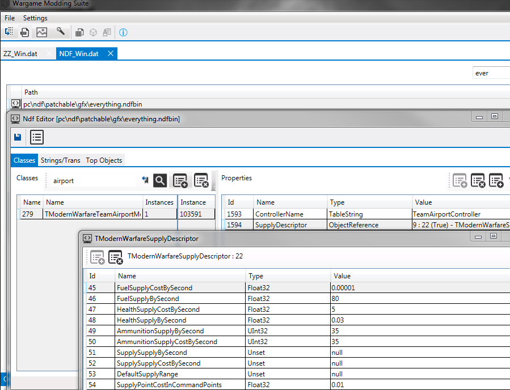Screen dimensions: 510x390
Task: Click the HealthSupplyCostBySecond value 5
Action: pos(420,309)
